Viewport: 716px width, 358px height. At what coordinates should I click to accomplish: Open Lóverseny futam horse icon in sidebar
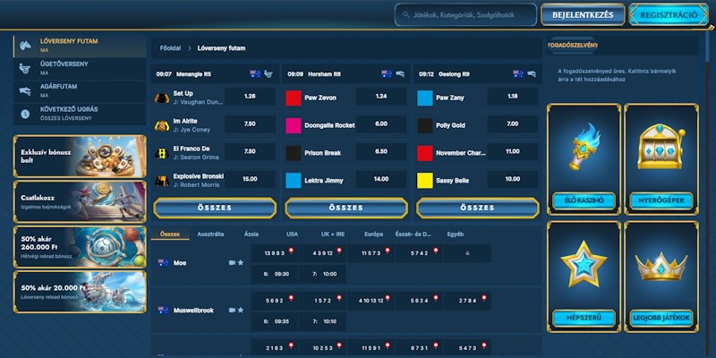click(x=25, y=46)
